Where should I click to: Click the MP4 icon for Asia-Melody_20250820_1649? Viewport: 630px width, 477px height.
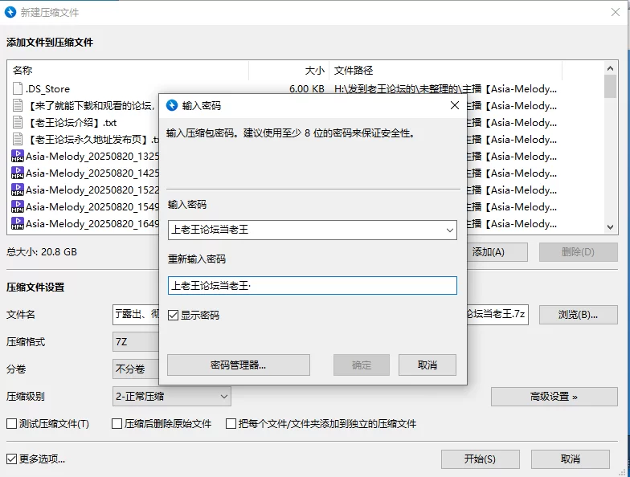(x=18, y=224)
